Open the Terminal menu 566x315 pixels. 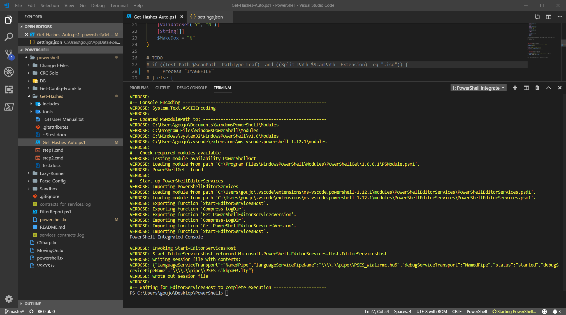(119, 5)
